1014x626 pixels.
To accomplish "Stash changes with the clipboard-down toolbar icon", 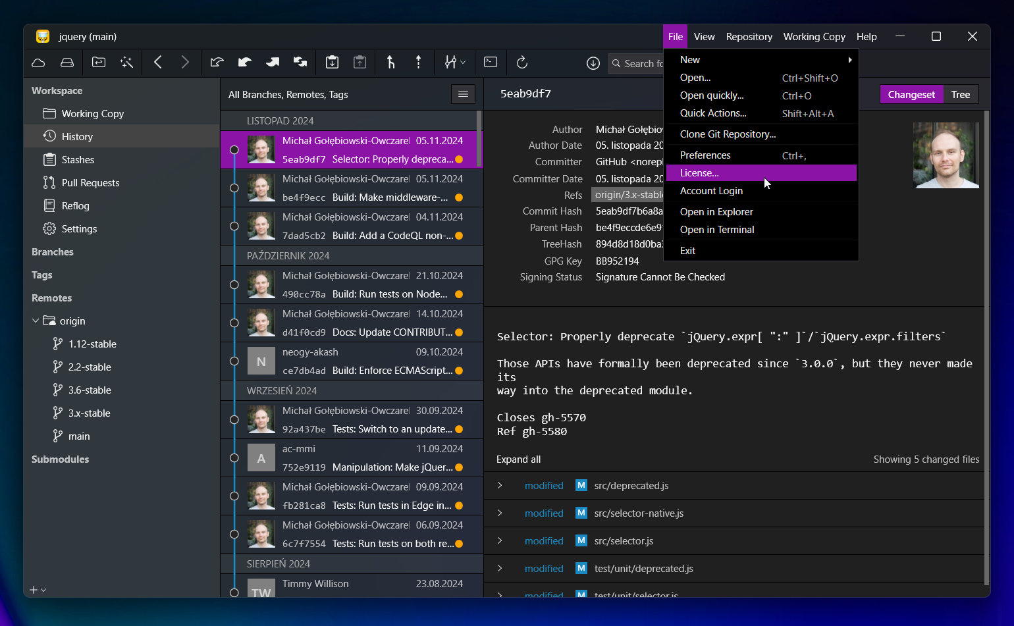I will (x=332, y=62).
